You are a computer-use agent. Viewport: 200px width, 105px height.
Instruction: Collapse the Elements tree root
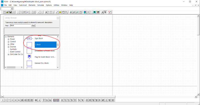click(x=6, y=37)
